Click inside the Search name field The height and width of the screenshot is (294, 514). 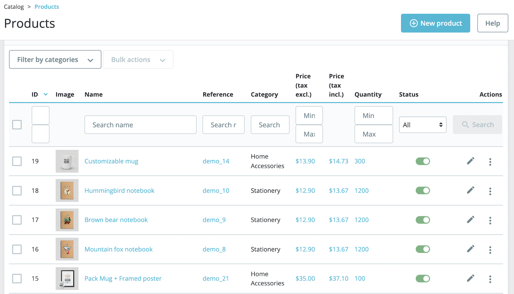(x=140, y=125)
